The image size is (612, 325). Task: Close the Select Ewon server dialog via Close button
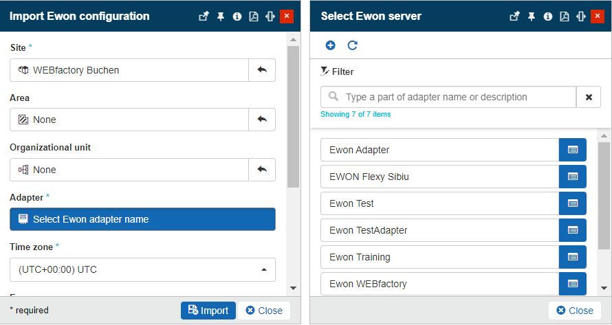pos(575,311)
